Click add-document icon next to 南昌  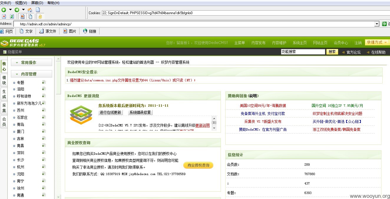point(44,145)
